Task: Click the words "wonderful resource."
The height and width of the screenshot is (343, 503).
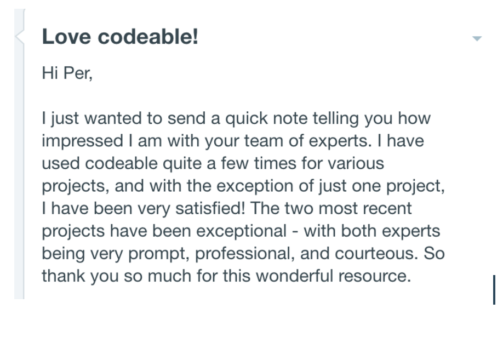Action: click(x=333, y=276)
